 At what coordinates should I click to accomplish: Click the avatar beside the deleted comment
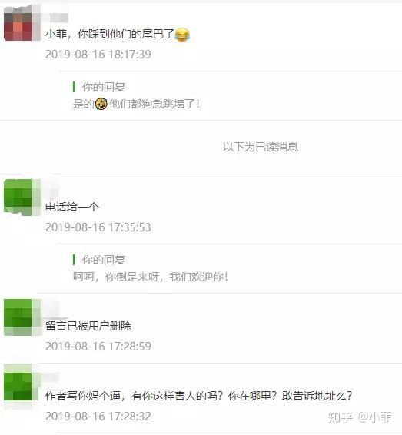(22, 317)
